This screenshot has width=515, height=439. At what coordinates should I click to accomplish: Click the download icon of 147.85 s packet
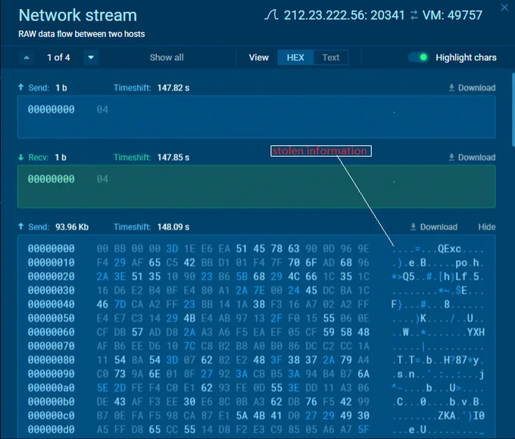(x=451, y=157)
